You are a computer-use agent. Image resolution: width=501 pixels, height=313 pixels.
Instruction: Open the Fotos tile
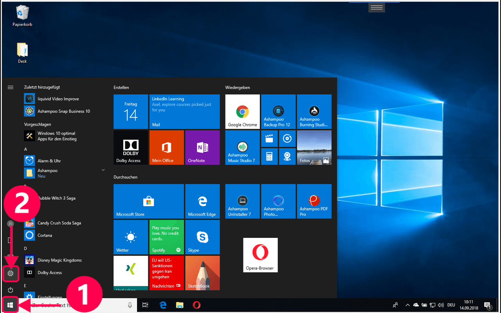click(x=314, y=148)
